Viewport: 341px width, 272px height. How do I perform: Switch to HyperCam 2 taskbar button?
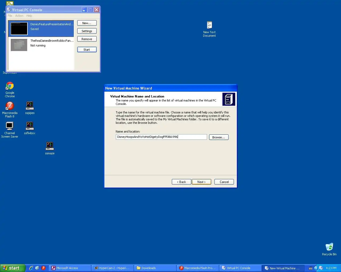click(x=112, y=268)
